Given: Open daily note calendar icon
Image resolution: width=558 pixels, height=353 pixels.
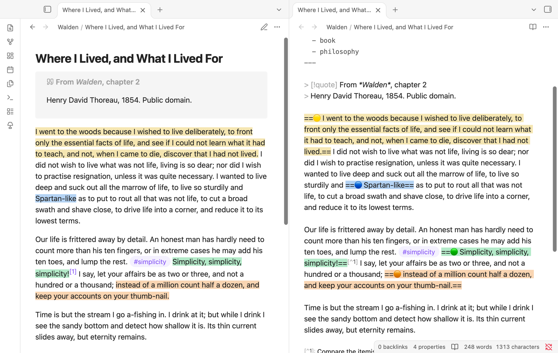Looking at the screenshot, I should click(x=10, y=70).
